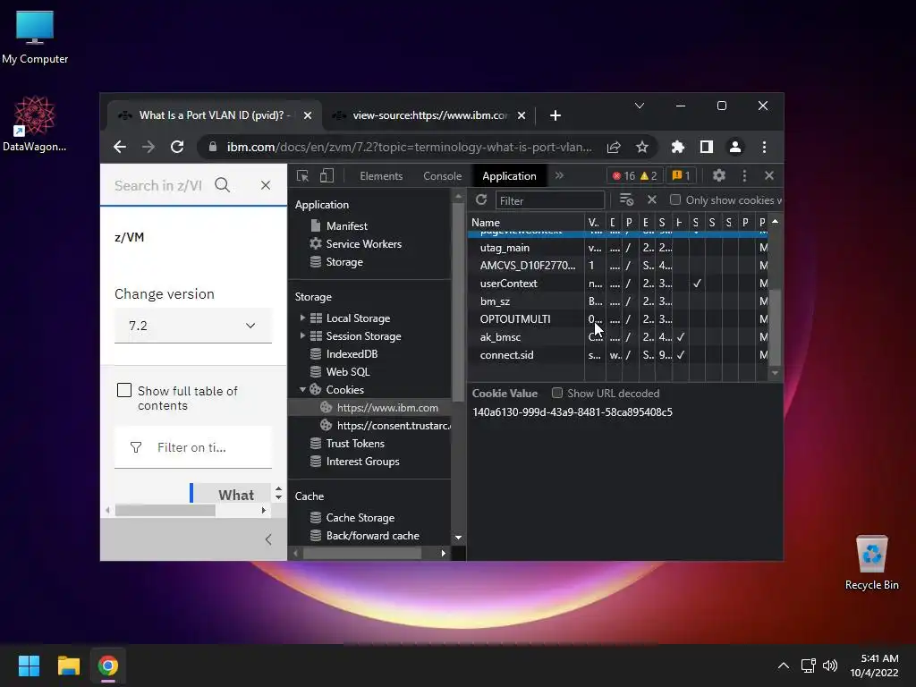Sort cookies by the Name column header

point(526,222)
